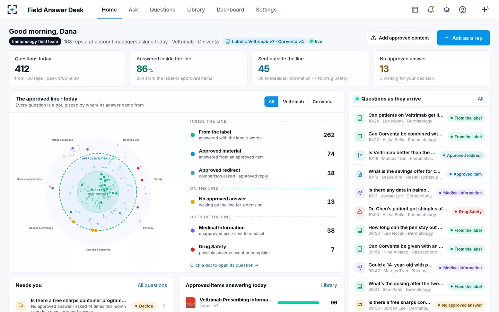Click the document icon beside savings offer question

(360, 174)
